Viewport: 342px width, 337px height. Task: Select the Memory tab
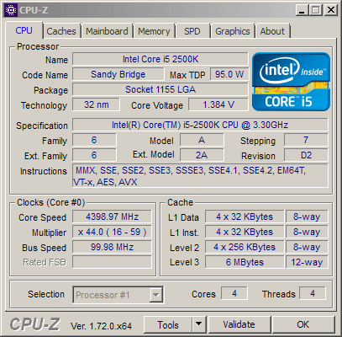coord(154,31)
